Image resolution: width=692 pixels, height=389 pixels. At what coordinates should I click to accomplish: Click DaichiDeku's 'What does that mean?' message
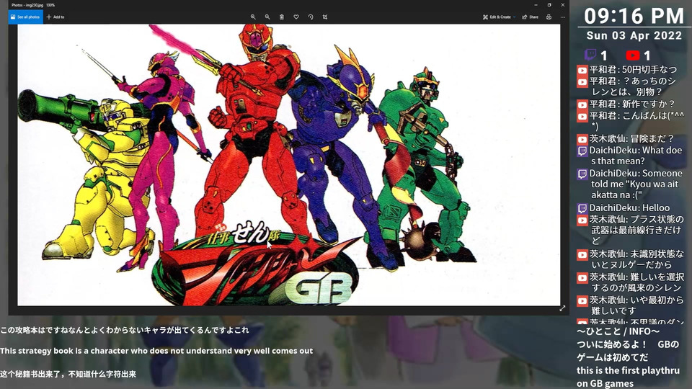636,156
